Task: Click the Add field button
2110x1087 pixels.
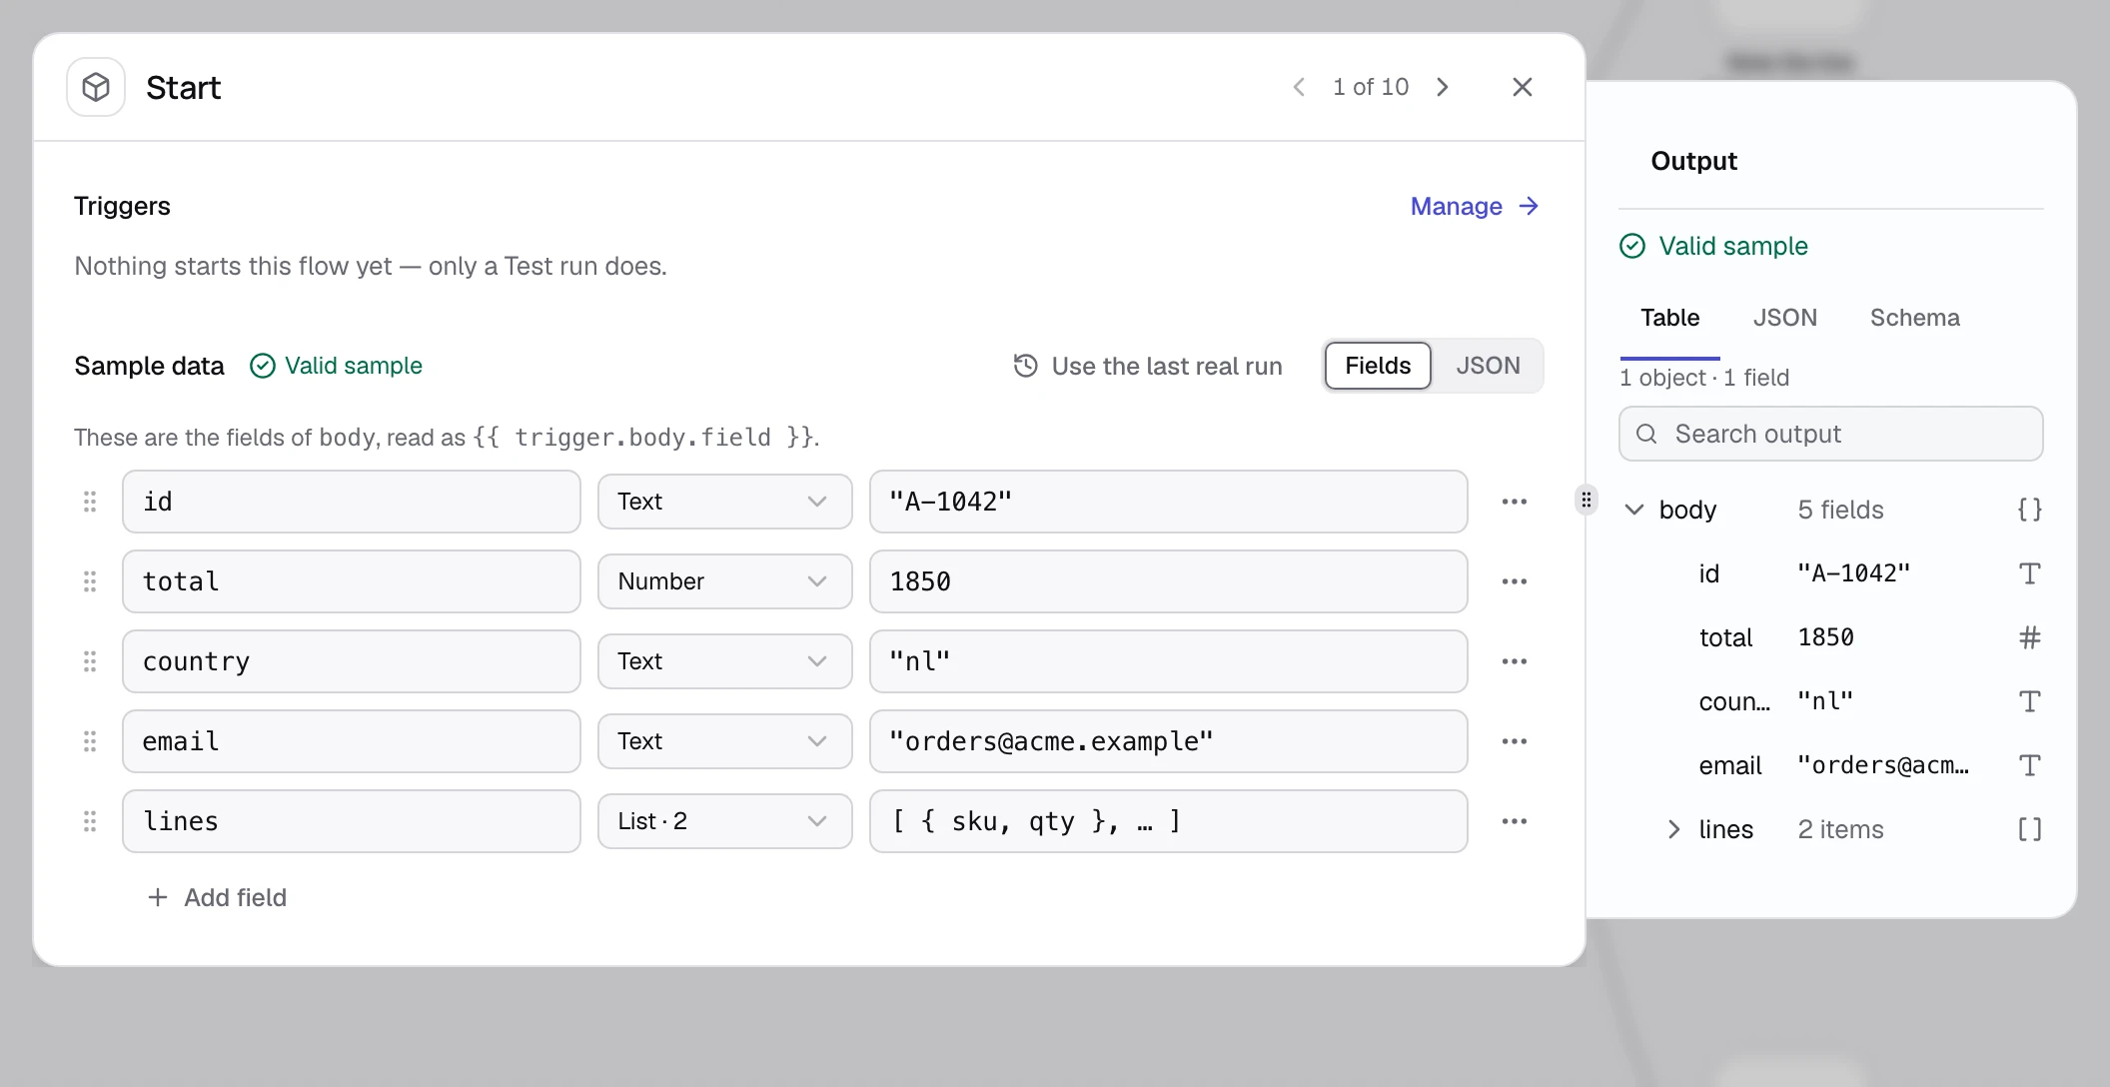Action: pyautogui.click(x=217, y=897)
